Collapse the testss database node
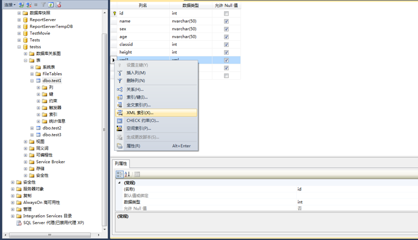The image size is (418, 240). point(19,47)
